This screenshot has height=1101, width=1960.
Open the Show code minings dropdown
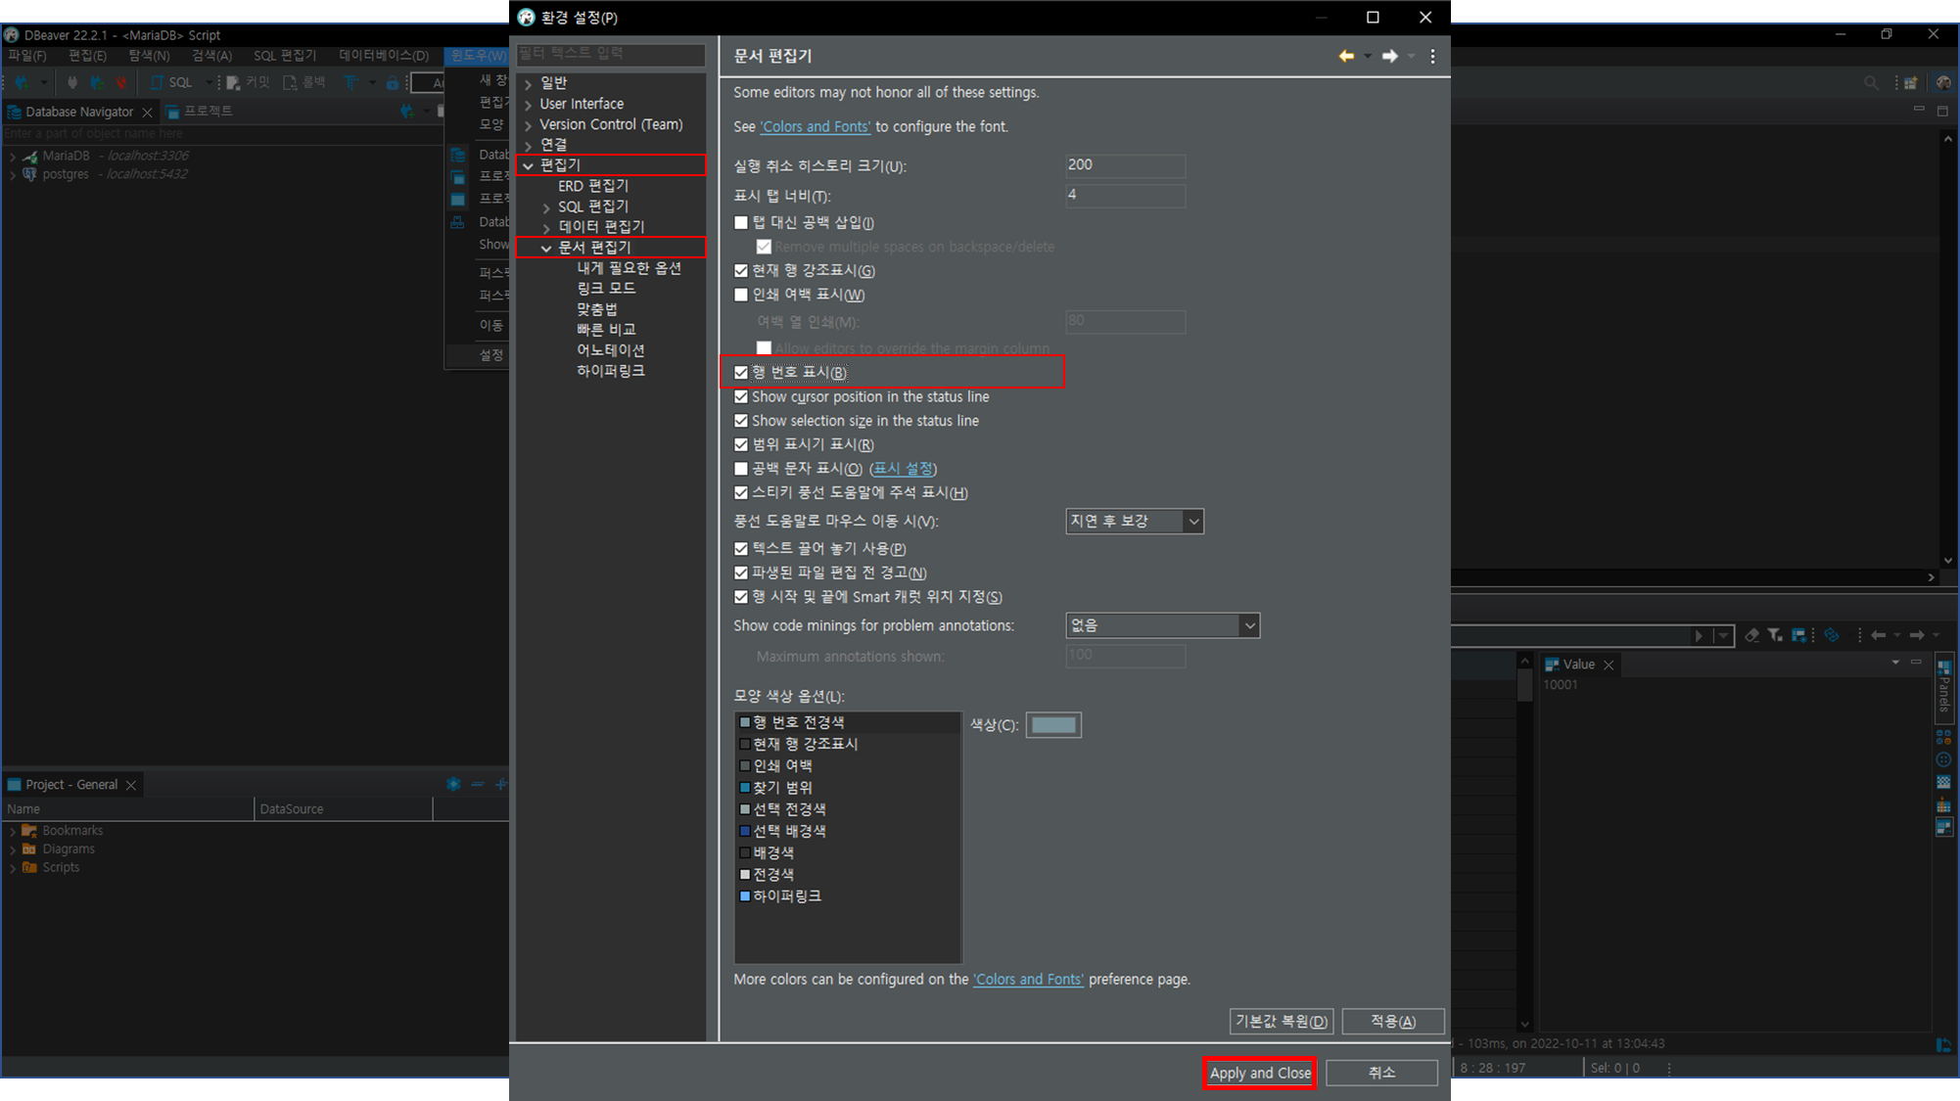point(1161,625)
